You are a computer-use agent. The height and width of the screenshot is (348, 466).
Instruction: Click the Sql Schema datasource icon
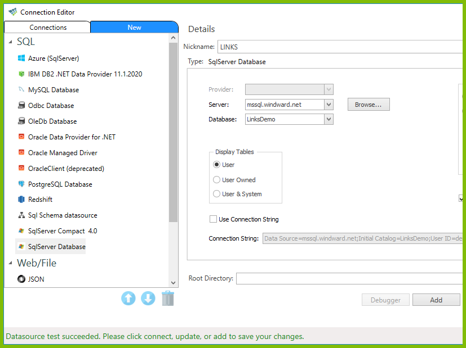pyautogui.click(x=21, y=215)
